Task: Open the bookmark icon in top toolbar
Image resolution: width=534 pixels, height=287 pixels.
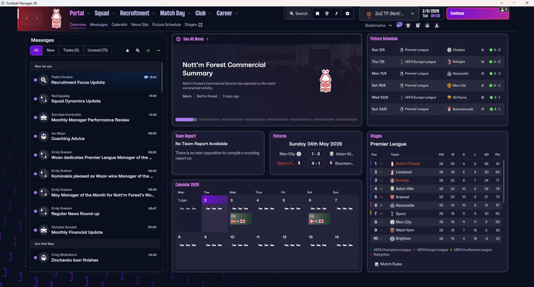Action: pyautogui.click(x=317, y=13)
